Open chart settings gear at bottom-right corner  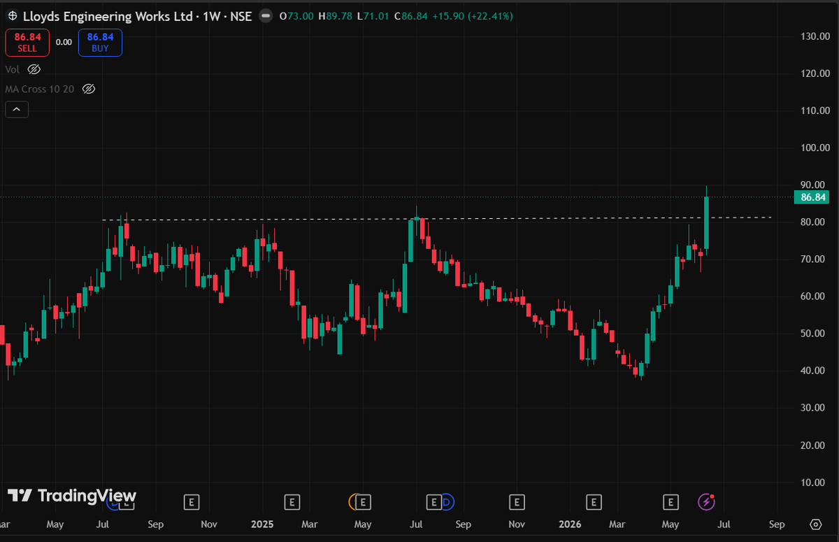pyautogui.click(x=816, y=524)
